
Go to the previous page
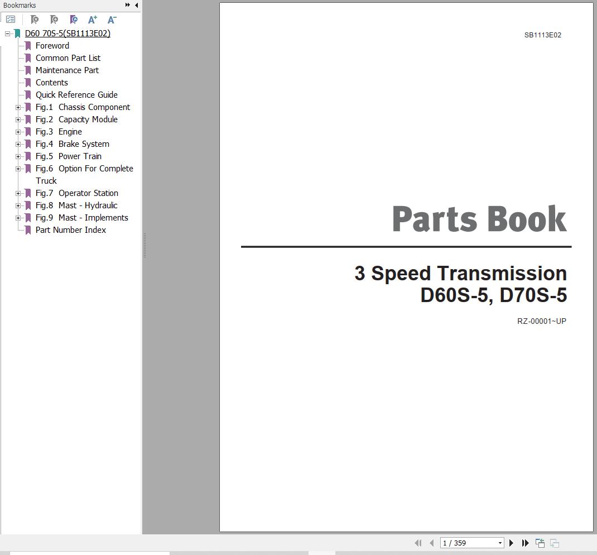432,543
